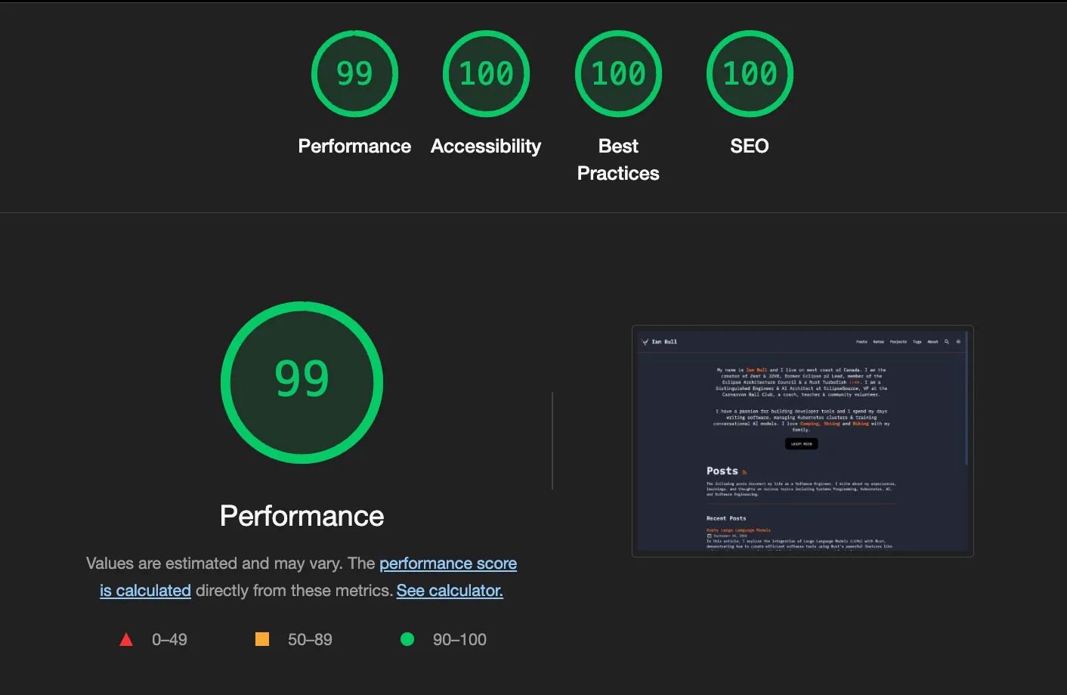Open Projects from the site nav
The height and width of the screenshot is (695, 1067).
pyautogui.click(x=898, y=341)
